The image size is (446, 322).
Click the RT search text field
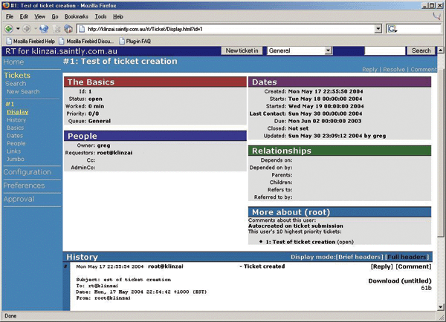(x=384, y=50)
